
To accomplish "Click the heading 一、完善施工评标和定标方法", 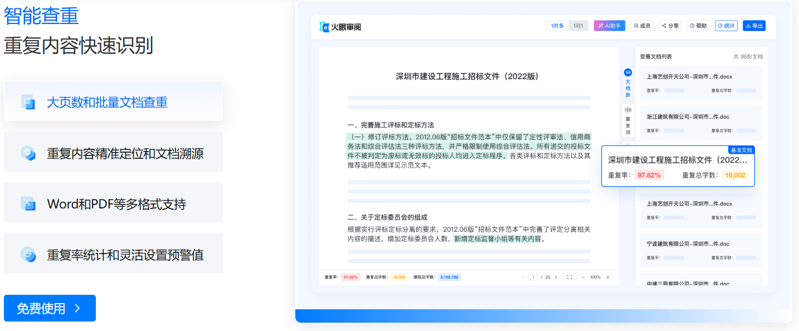I will (391, 125).
